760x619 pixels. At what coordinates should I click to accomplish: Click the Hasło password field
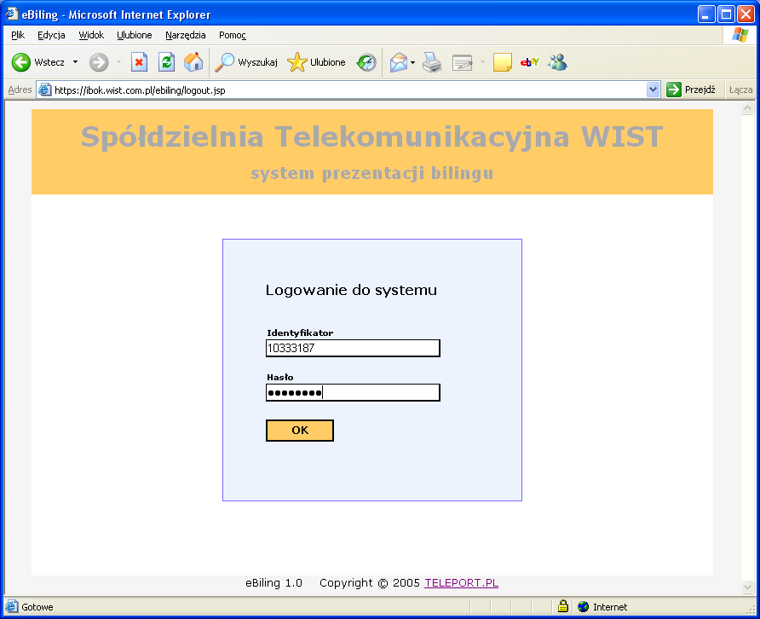[353, 392]
